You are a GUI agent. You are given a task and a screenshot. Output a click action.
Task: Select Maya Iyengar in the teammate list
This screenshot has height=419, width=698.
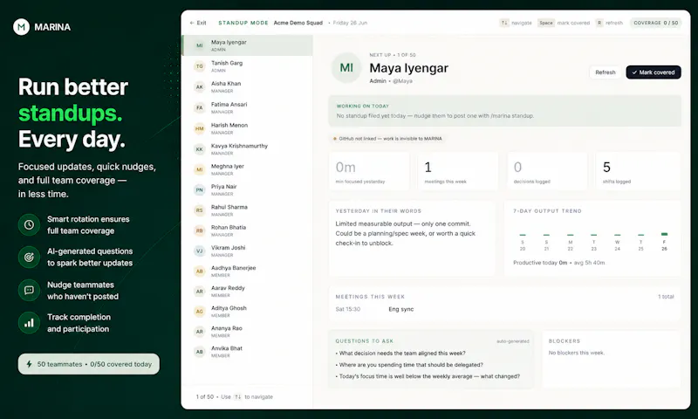(x=247, y=45)
